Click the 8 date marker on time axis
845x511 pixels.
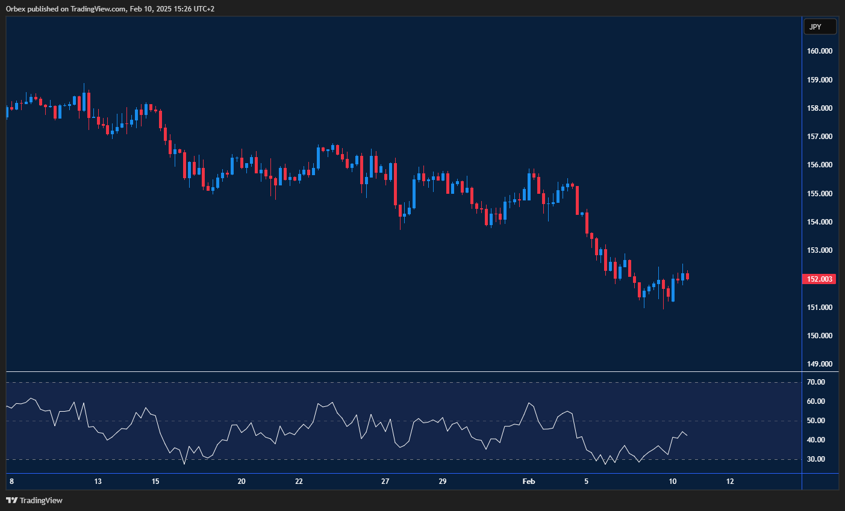(x=12, y=482)
